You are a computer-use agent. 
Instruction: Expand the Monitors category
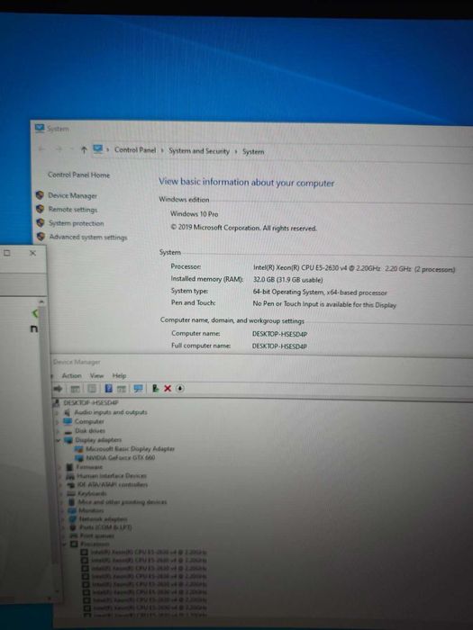pyautogui.click(x=62, y=510)
